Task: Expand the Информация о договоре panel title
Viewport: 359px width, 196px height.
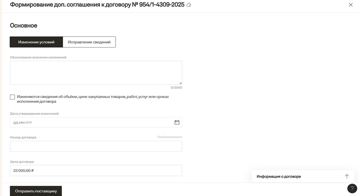Action: click(279, 176)
